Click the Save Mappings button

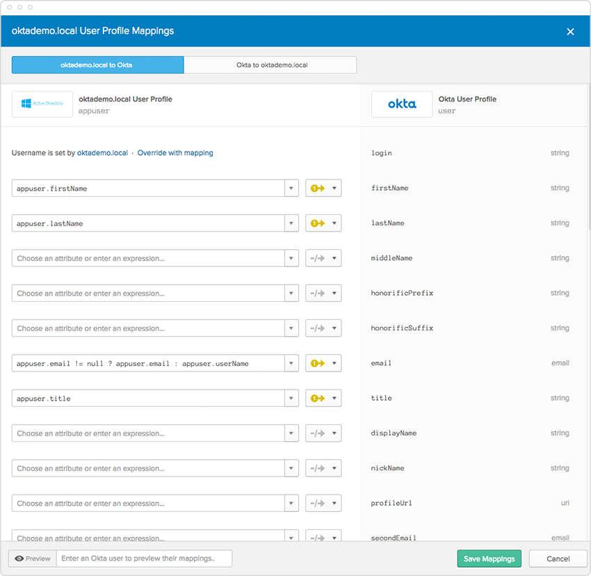489,559
